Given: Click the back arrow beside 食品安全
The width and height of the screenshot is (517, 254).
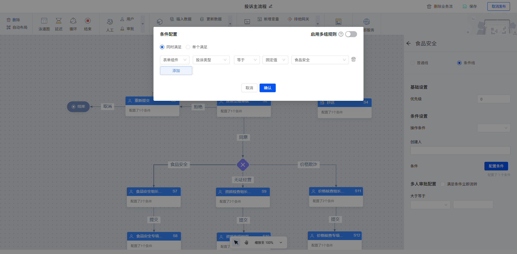Looking at the screenshot, I should pyautogui.click(x=408, y=43).
